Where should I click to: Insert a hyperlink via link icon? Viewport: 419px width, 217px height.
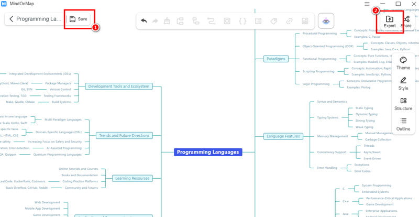289,21
